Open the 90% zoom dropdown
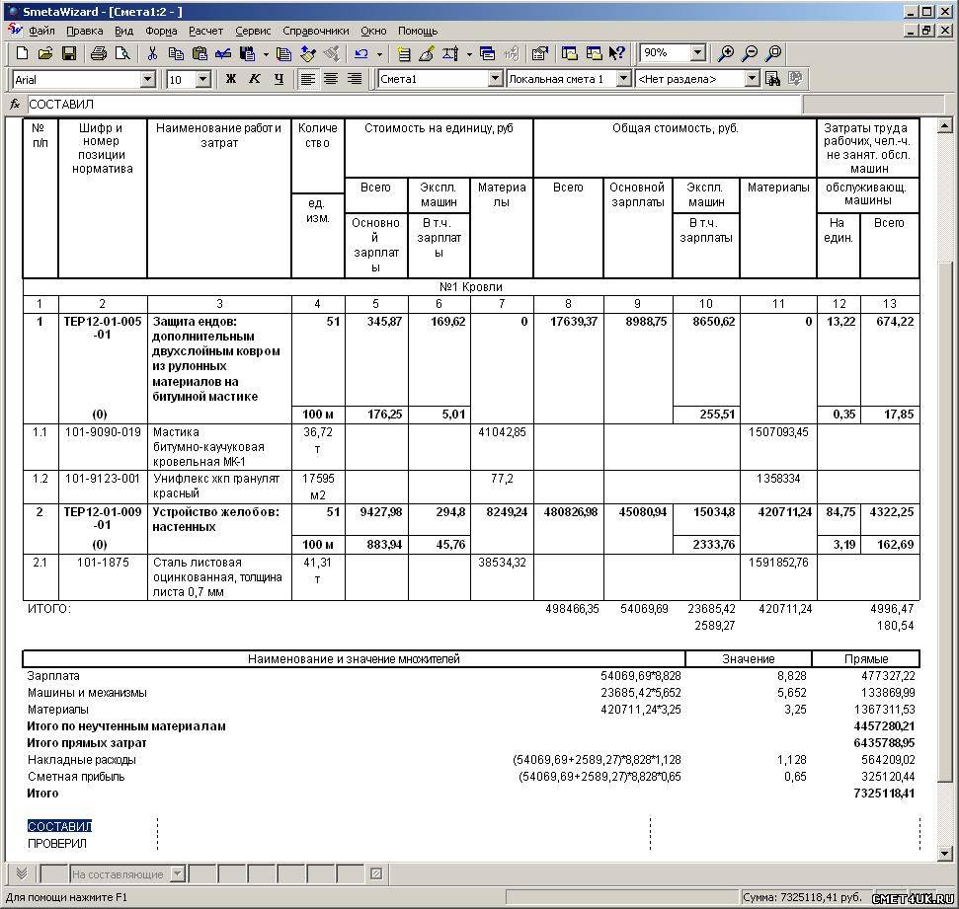The height and width of the screenshot is (909, 959). click(698, 53)
